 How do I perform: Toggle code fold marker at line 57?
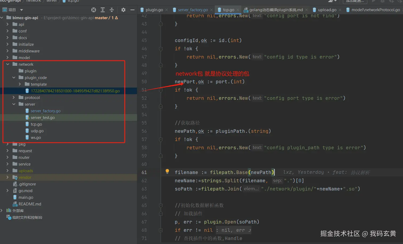click(161, 139)
